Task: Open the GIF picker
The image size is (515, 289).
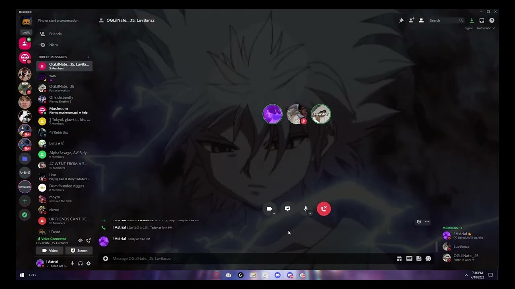Action: click(x=409, y=258)
